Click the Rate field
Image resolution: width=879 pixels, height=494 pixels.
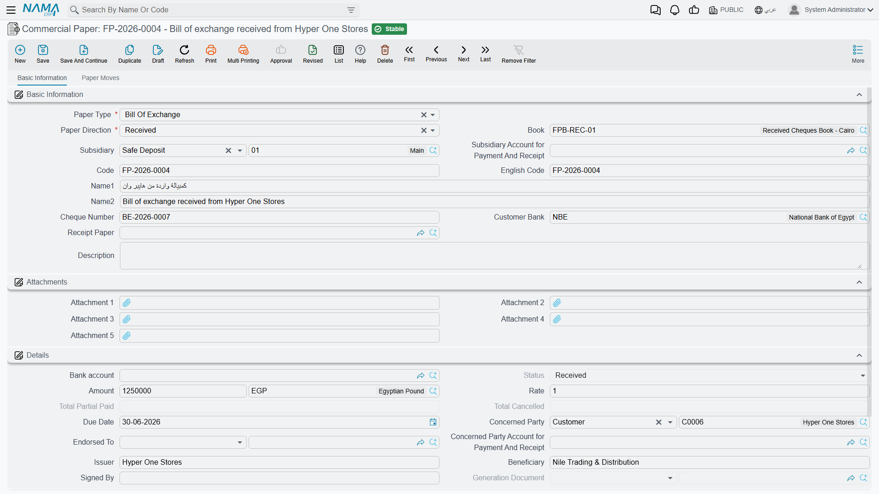pos(710,391)
